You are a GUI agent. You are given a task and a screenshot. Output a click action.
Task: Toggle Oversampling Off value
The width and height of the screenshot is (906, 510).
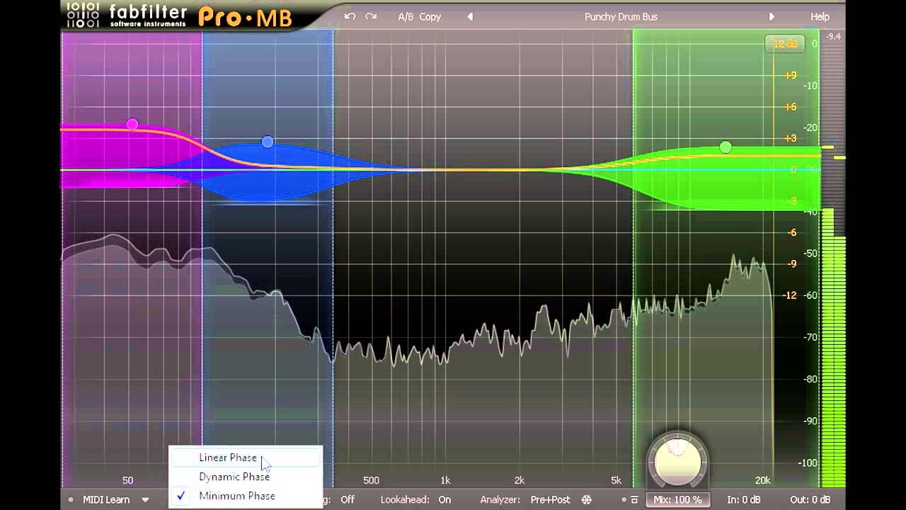[x=348, y=499]
